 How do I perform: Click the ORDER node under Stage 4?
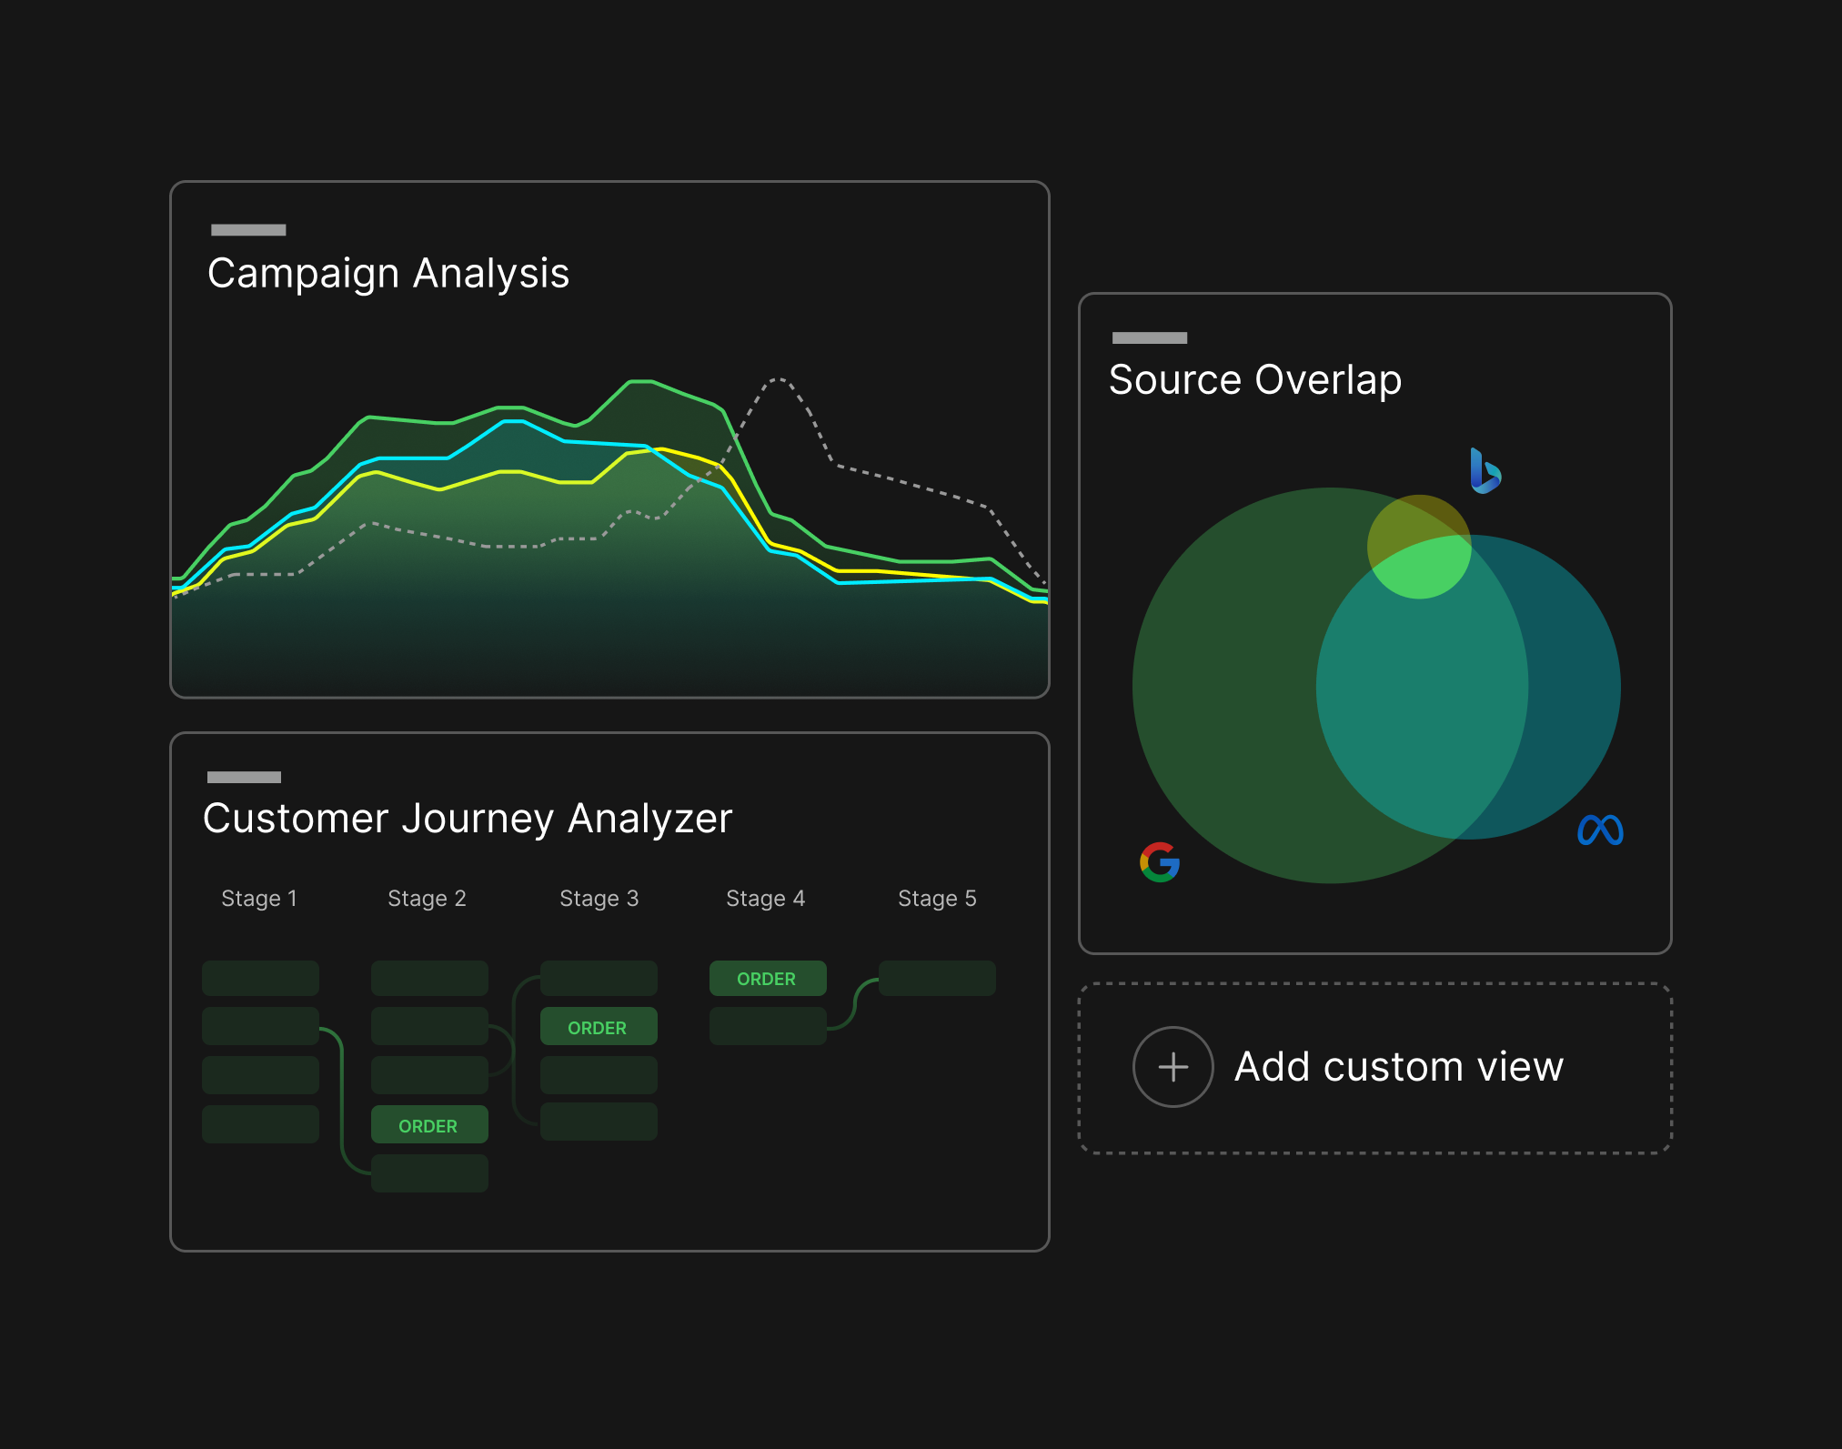[768, 979]
